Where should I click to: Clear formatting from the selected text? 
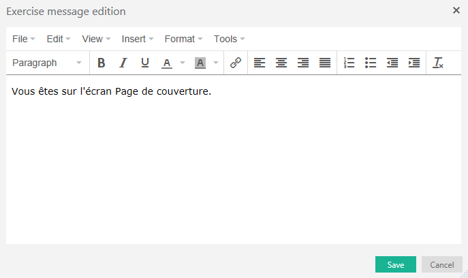[x=439, y=63]
